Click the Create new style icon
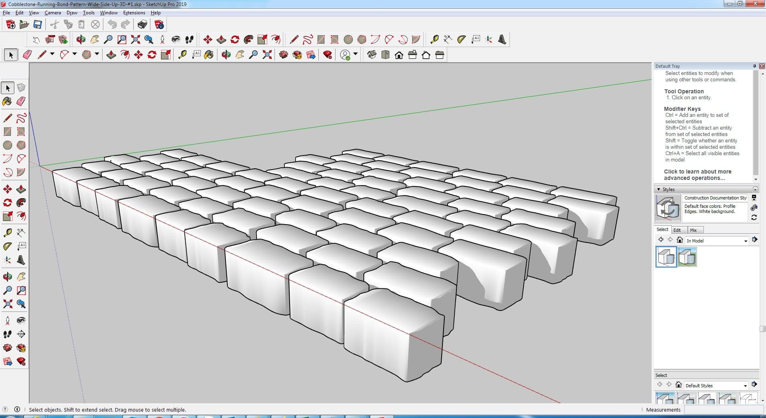Viewport: 766px width, 418px height. (754, 207)
